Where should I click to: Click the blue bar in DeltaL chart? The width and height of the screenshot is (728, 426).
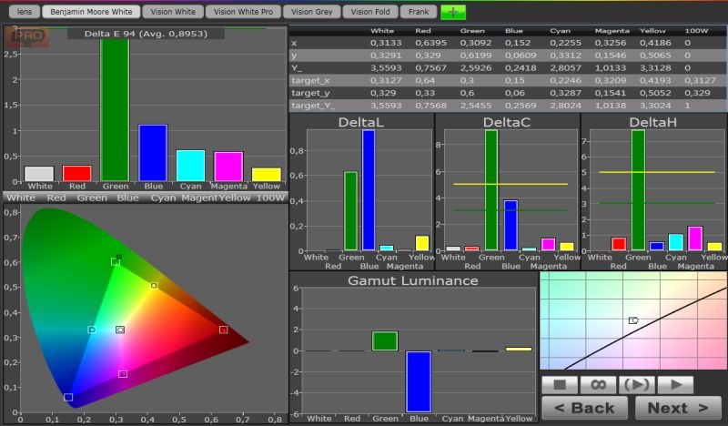click(369, 190)
